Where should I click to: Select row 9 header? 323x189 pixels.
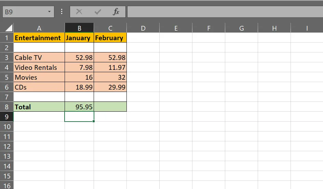click(6, 116)
